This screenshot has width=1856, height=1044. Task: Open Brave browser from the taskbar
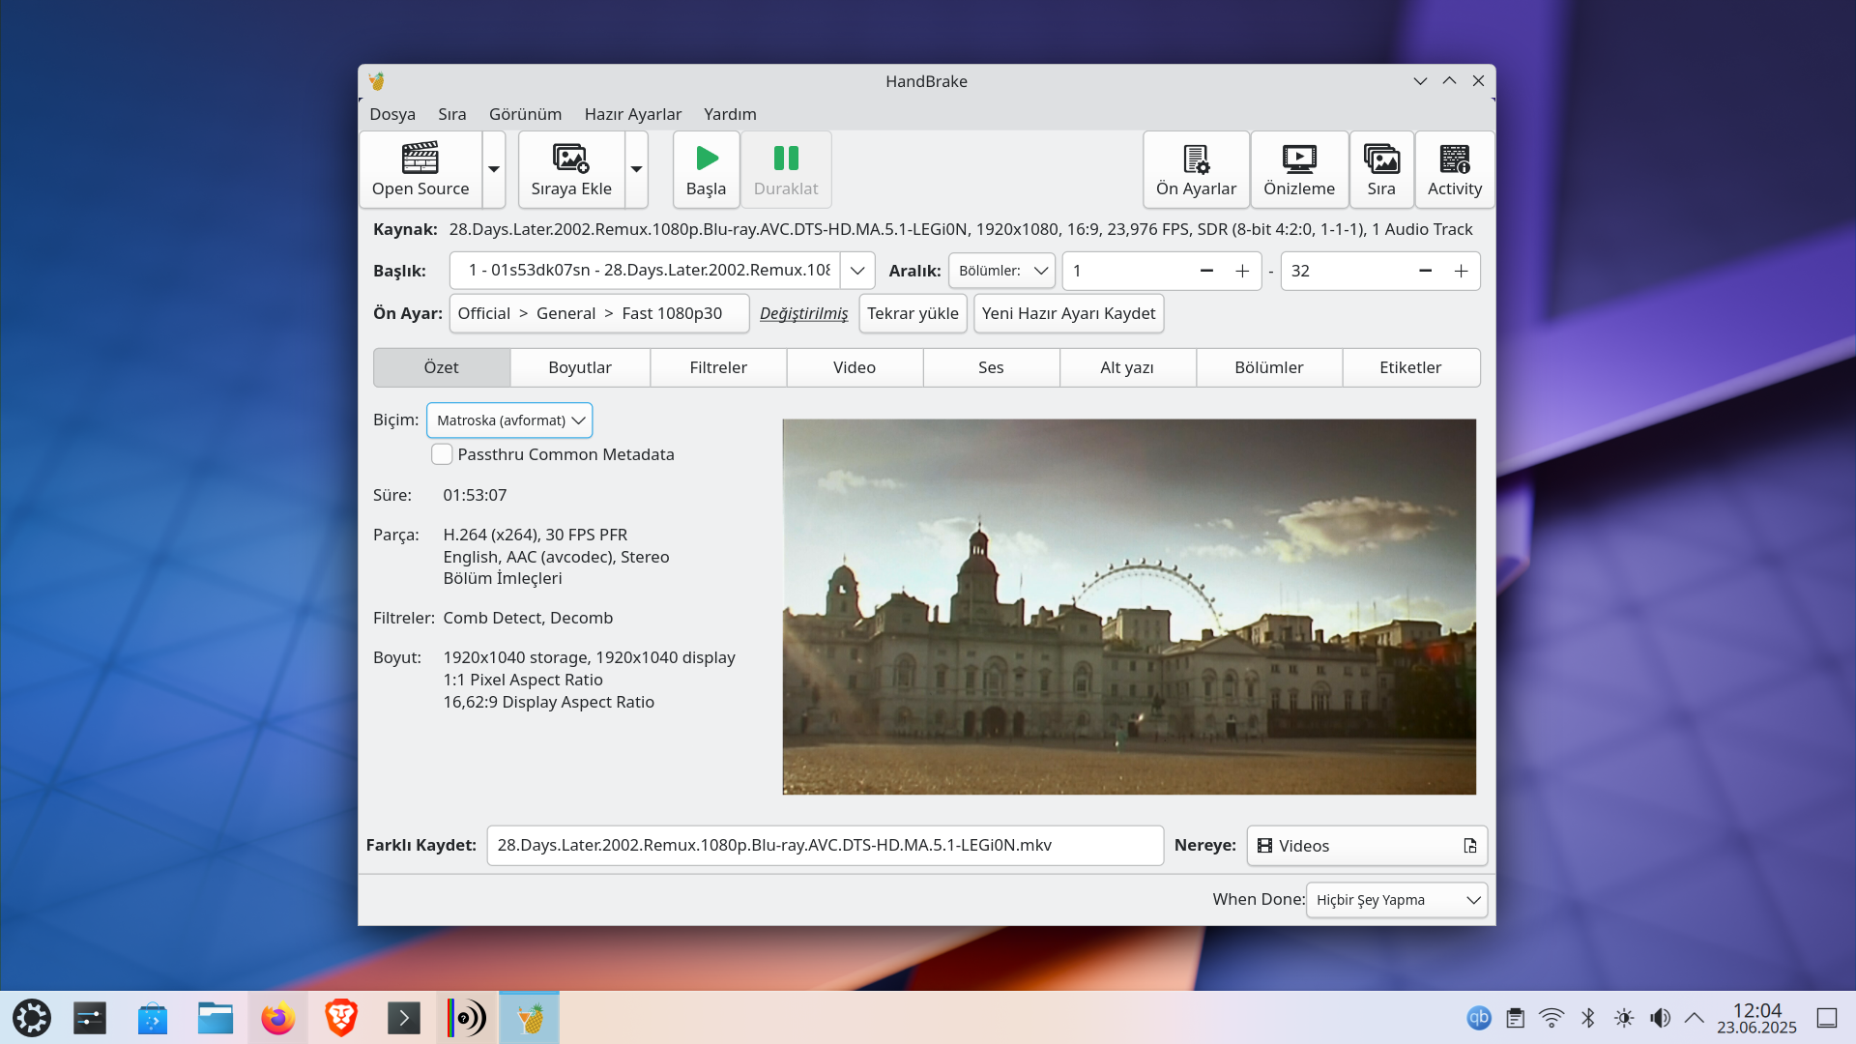[341, 1018]
